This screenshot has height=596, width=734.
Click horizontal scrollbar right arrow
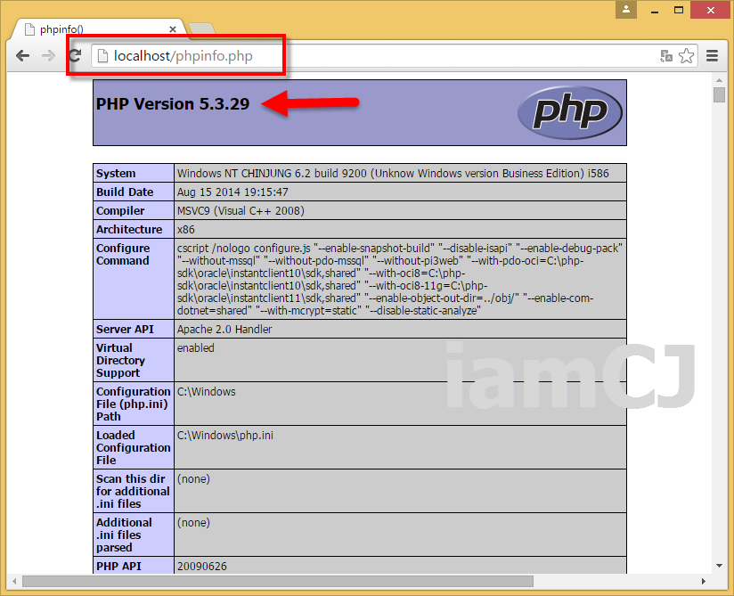tap(703, 582)
